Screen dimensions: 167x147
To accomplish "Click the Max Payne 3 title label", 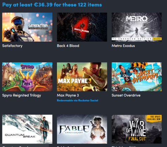I will (x=68, y=95).
